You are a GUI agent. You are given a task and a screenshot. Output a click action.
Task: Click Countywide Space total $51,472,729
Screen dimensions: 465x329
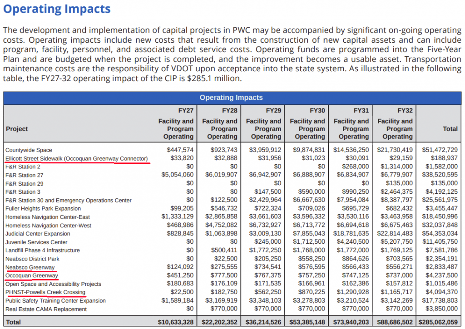pyautogui.click(x=440, y=150)
